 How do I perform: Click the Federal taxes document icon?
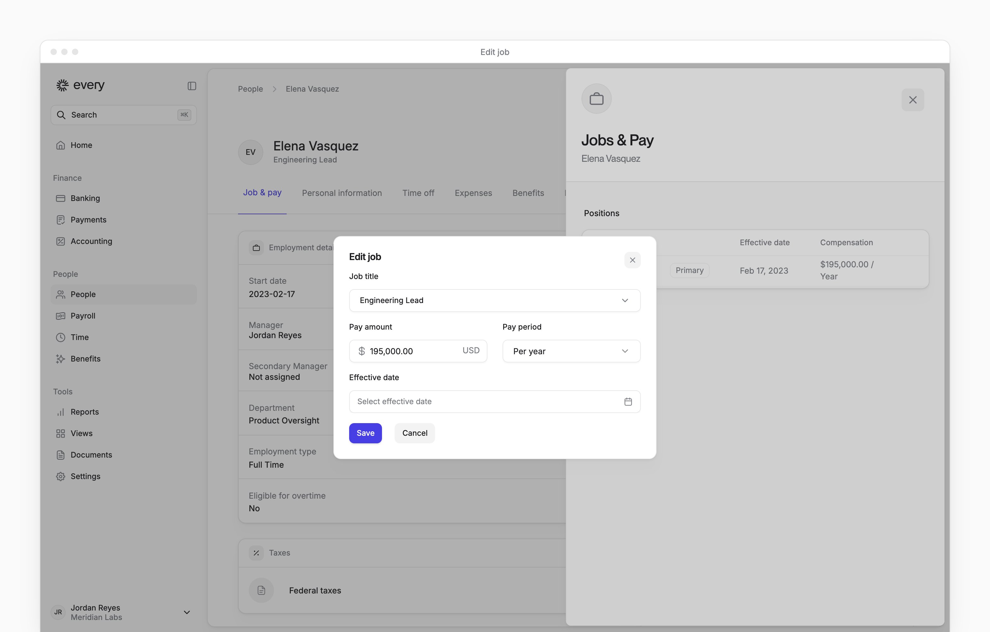tap(261, 590)
